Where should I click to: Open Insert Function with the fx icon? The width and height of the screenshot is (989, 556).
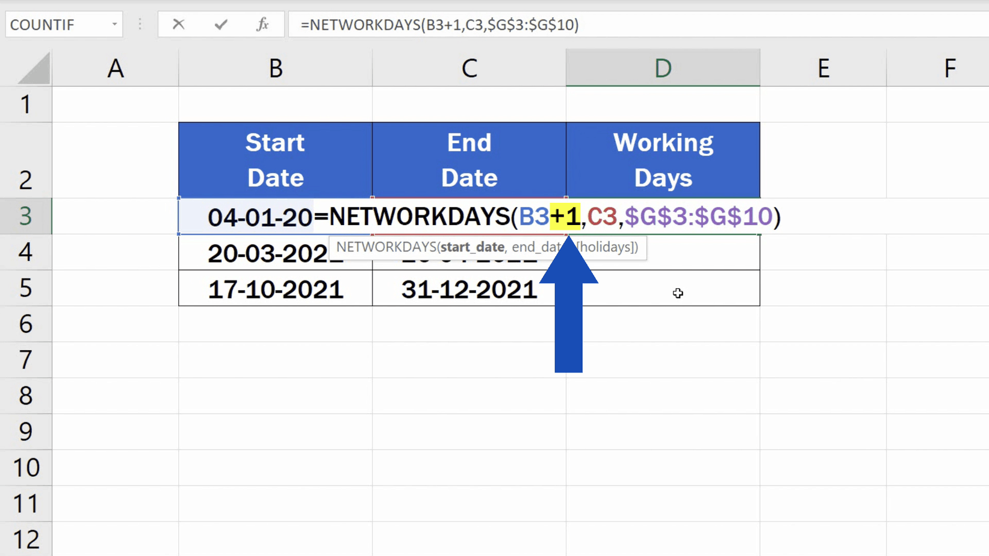pos(263,24)
